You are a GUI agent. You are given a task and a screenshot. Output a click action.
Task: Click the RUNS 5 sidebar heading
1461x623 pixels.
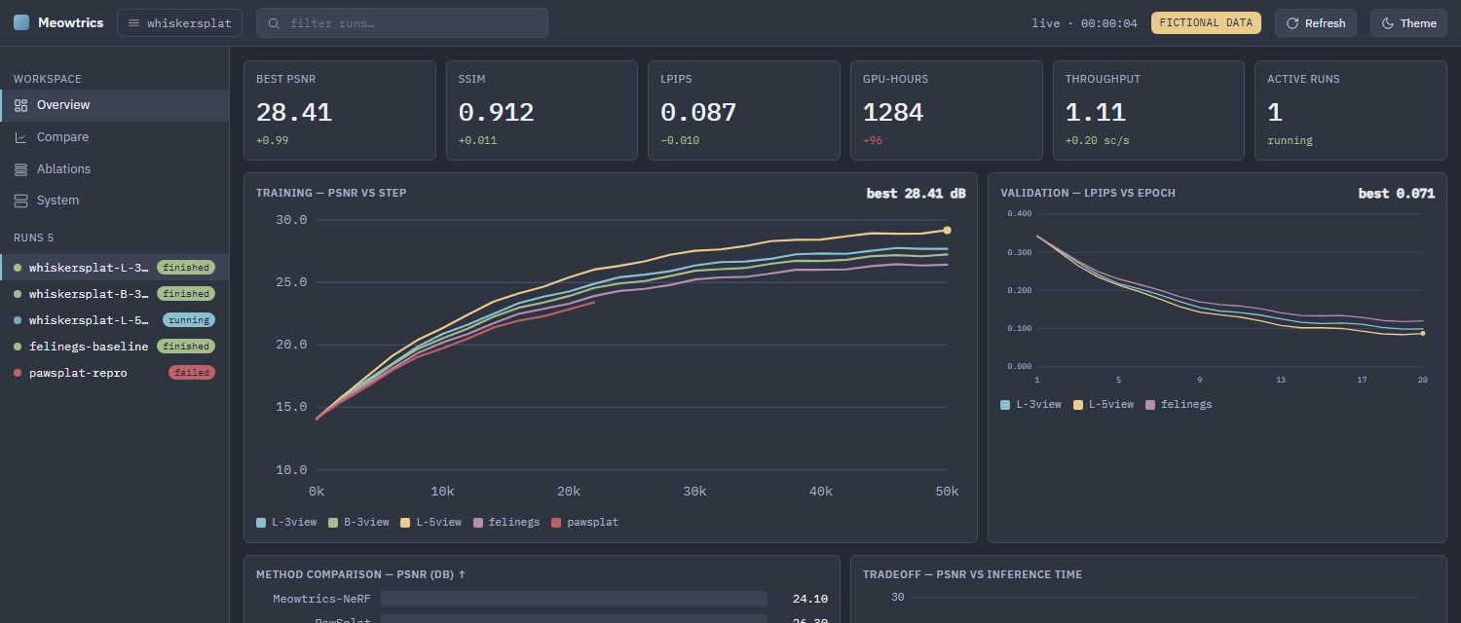(34, 238)
